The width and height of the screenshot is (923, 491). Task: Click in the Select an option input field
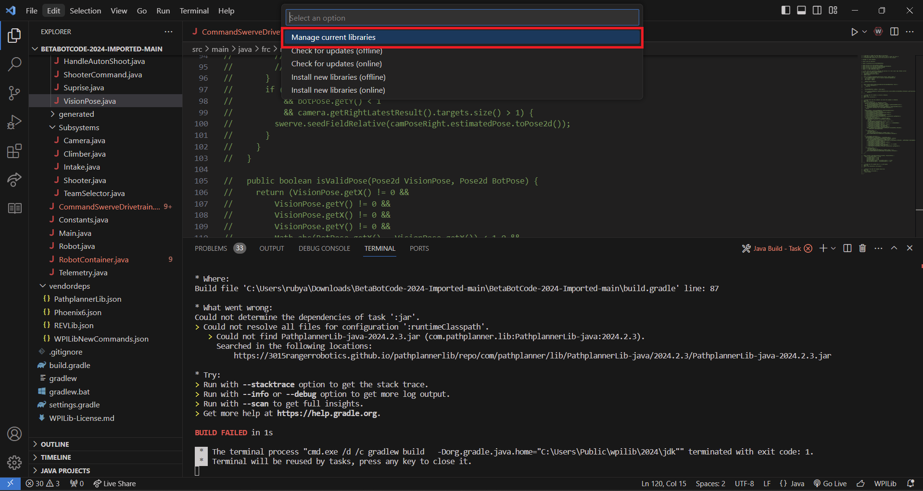tap(462, 18)
